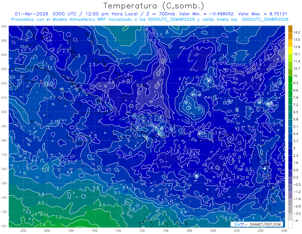This screenshot has width=302, height=234.
Task: Pick the orange swatch above 14.2 in legend
Action: tap(290, 29)
